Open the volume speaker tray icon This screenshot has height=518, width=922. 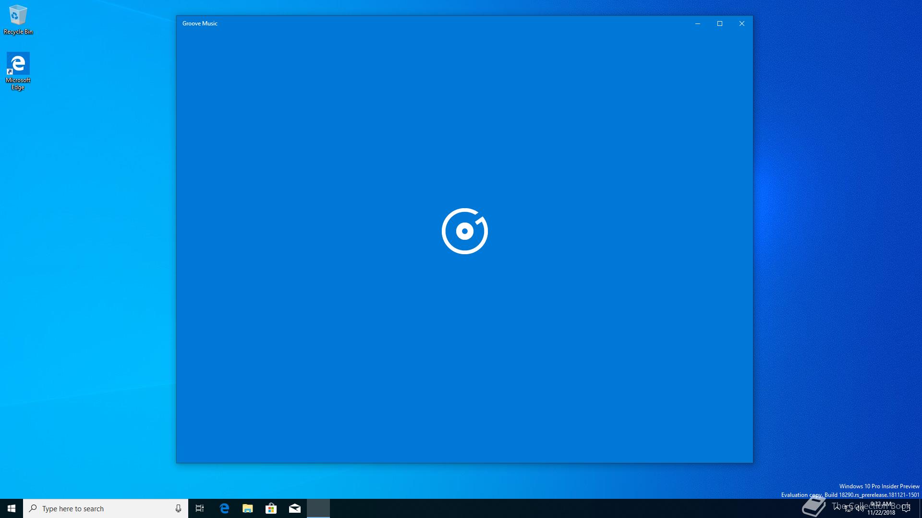tap(860, 508)
